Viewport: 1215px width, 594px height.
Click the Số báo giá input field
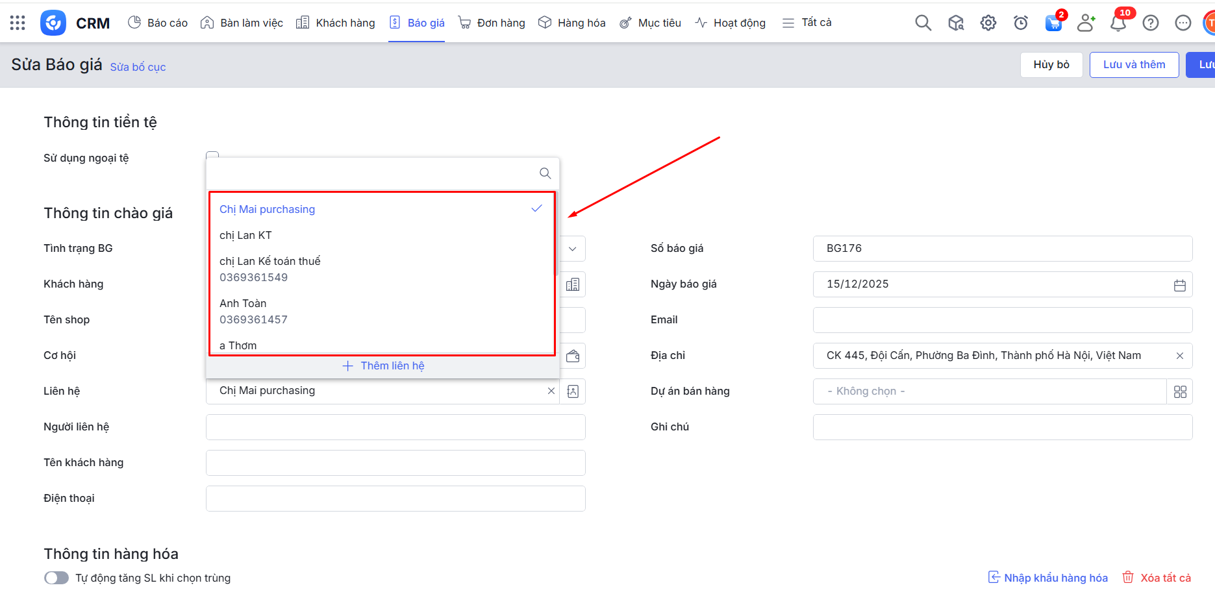(x=1002, y=249)
